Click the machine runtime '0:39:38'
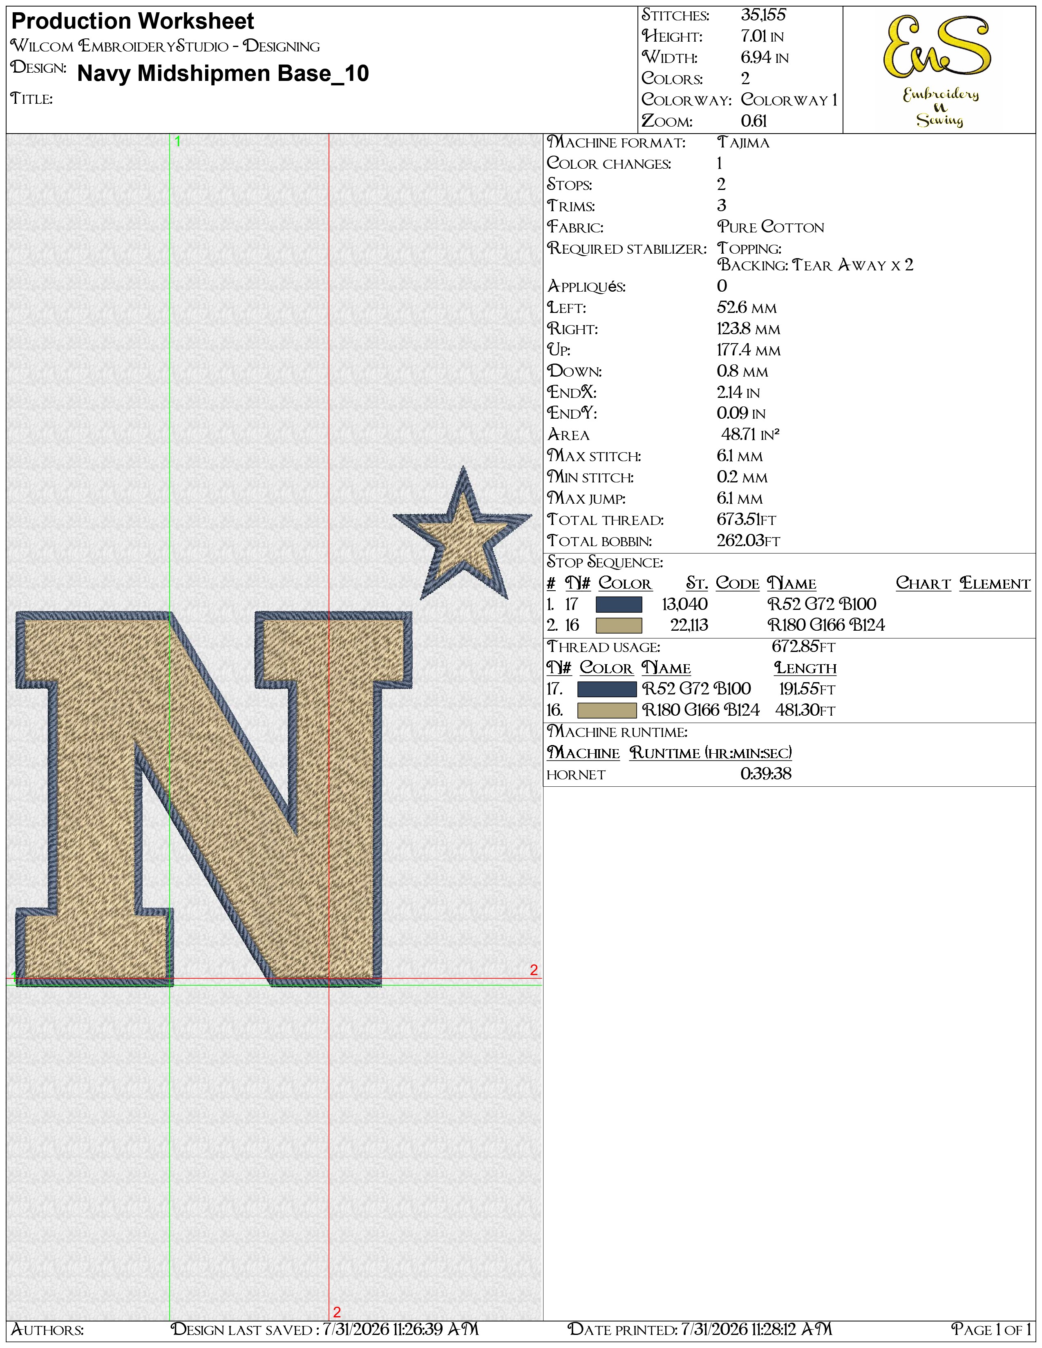The width and height of the screenshot is (1042, 1348). 765,774
